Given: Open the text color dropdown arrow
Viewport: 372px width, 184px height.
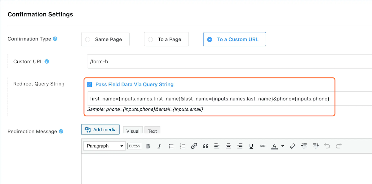Looking at the screenshot, I should point(282,146).
